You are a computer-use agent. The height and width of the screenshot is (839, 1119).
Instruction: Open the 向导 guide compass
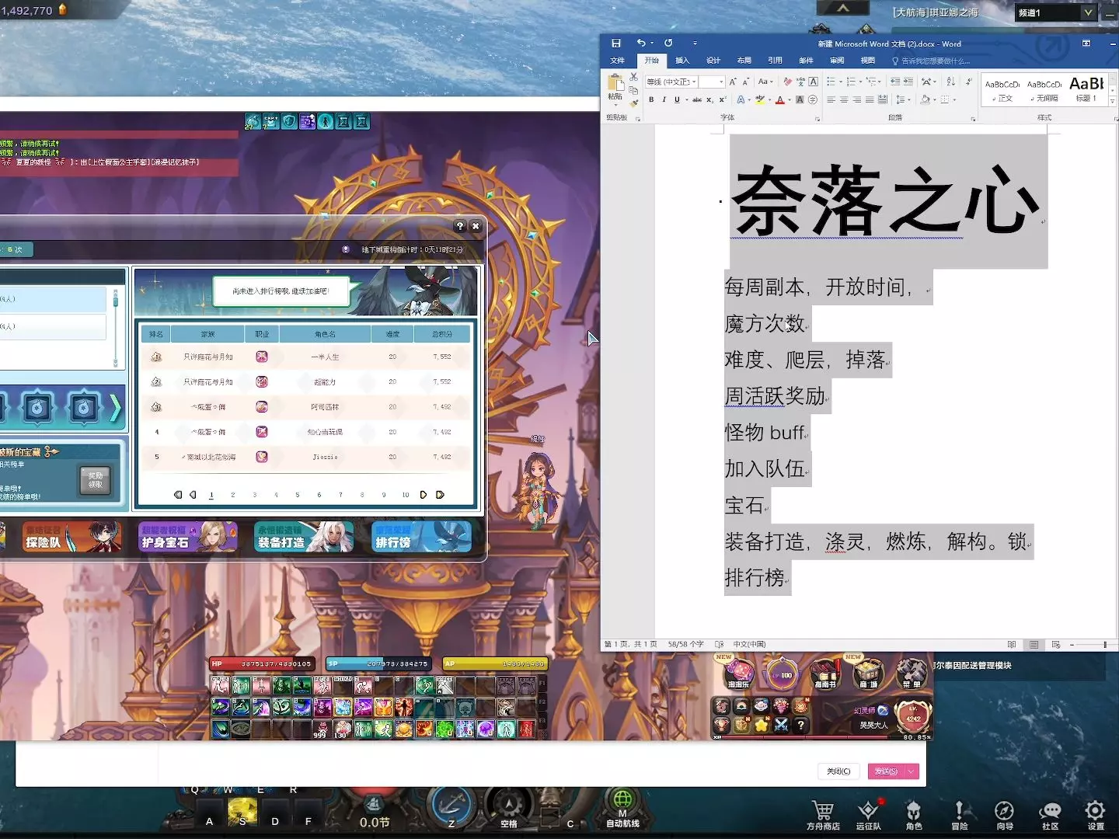click(x=1005, y=816)
